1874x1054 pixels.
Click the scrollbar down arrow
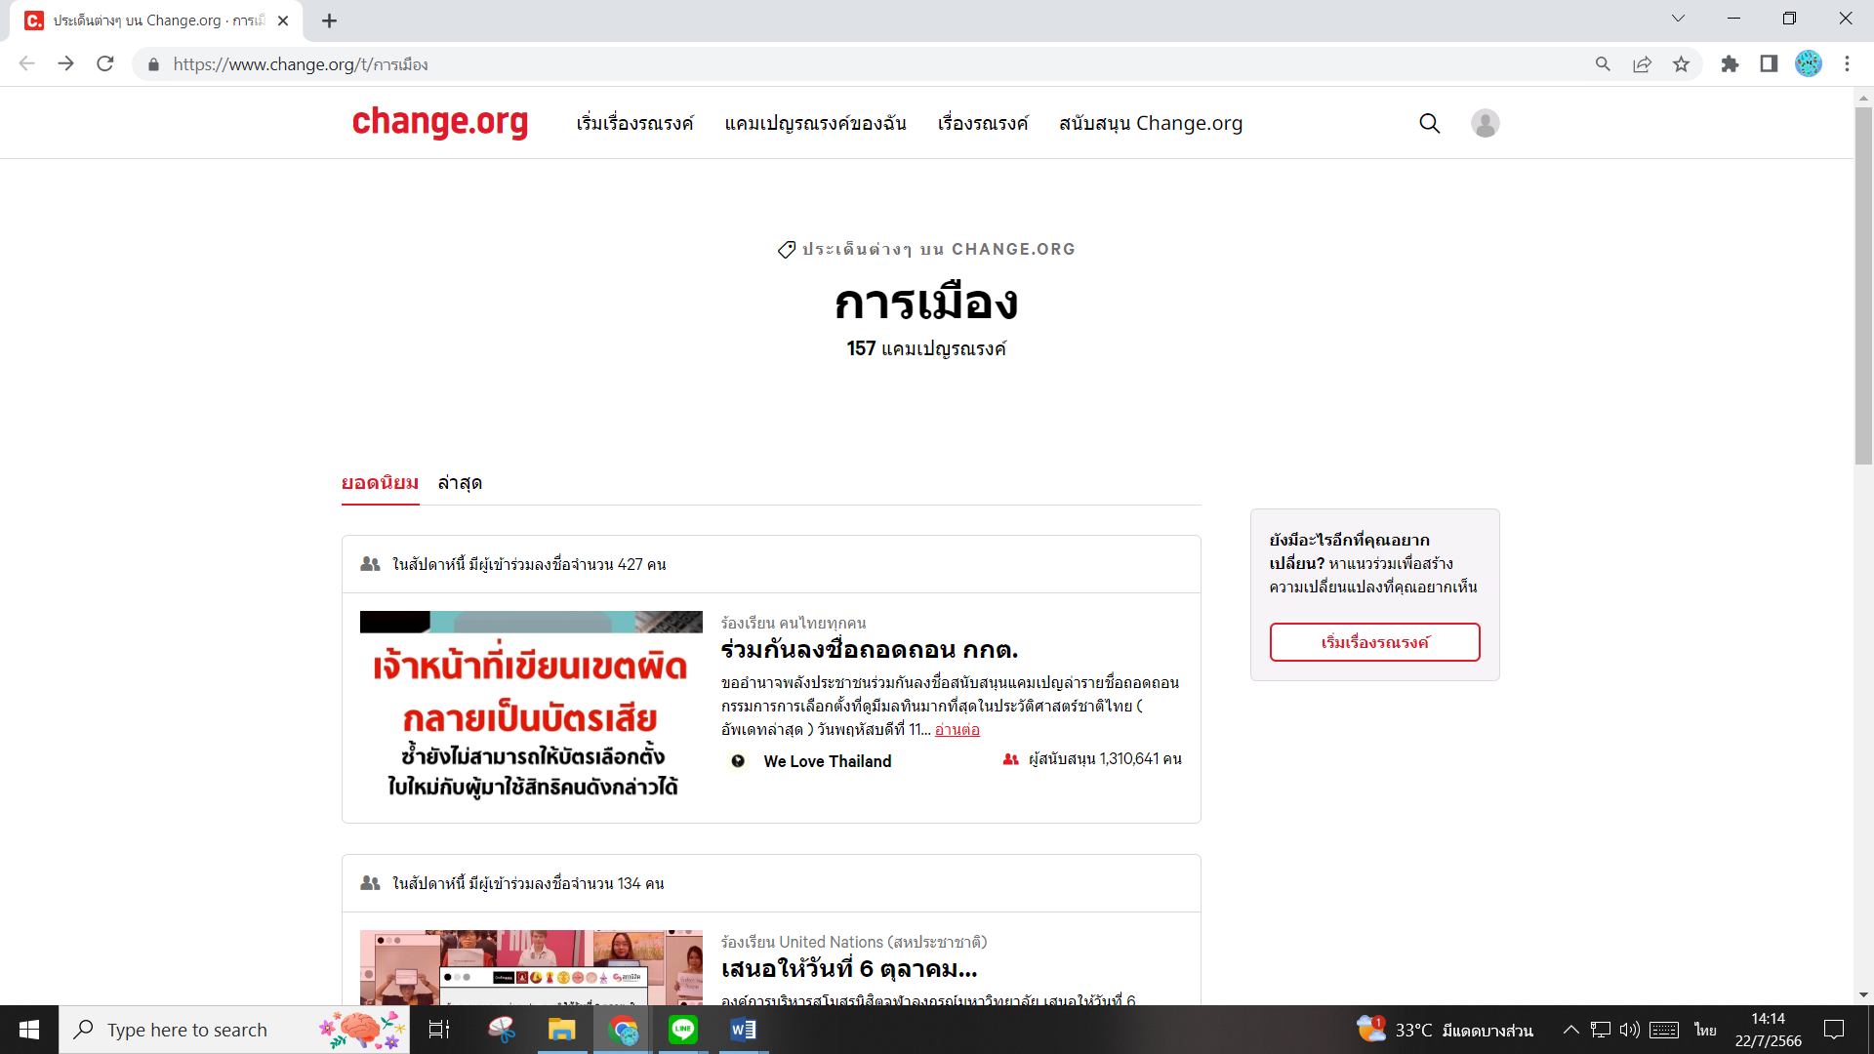click(1863, 994)
